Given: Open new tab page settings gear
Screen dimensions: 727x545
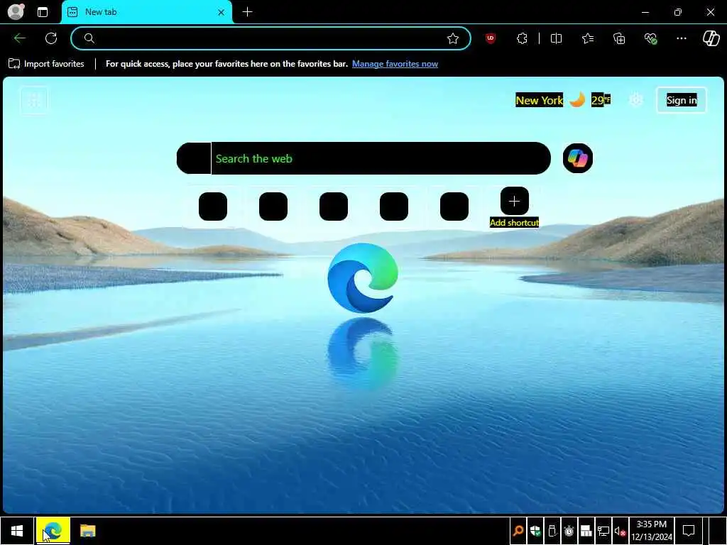Looking at the screenshot, I should click(635, 99).
